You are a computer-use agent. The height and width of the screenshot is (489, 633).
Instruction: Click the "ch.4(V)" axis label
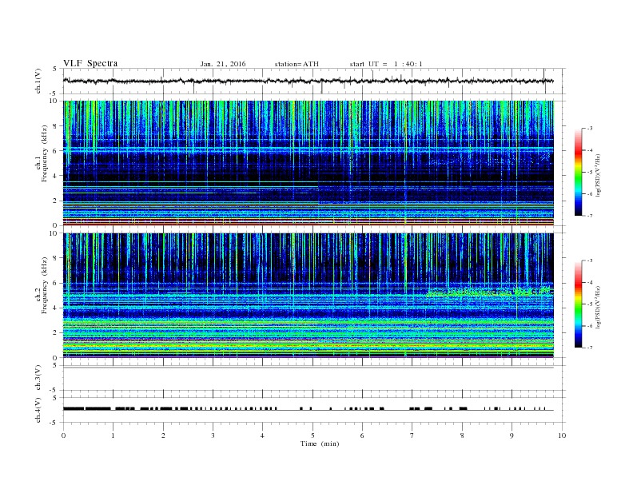38,410
